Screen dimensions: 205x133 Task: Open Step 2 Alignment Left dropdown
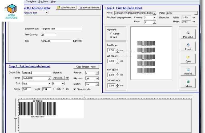coord(97,78)
